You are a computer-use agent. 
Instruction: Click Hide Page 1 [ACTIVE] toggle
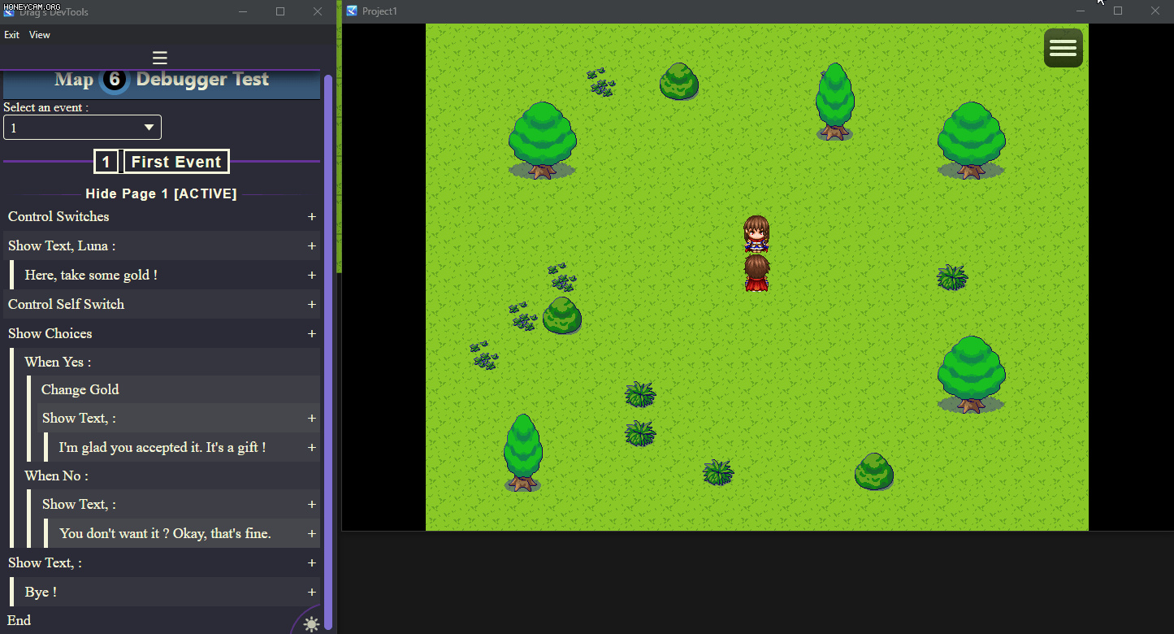[161, 193]
